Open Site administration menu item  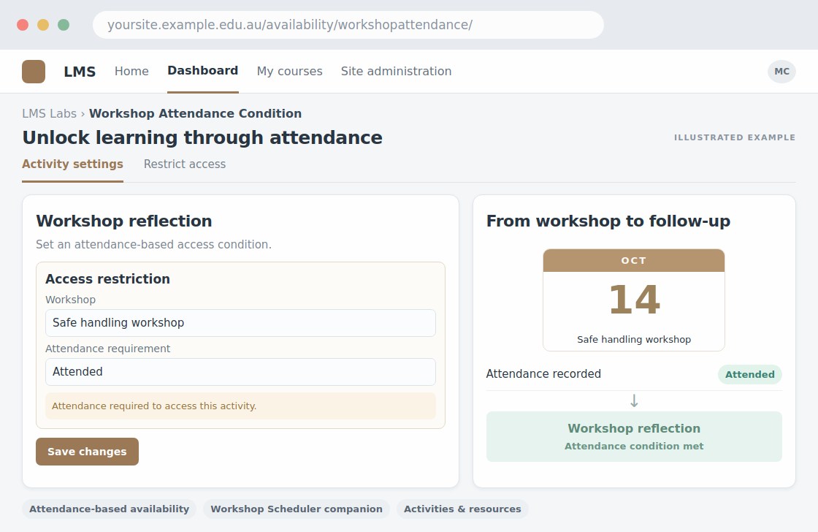tap(396, 72)
